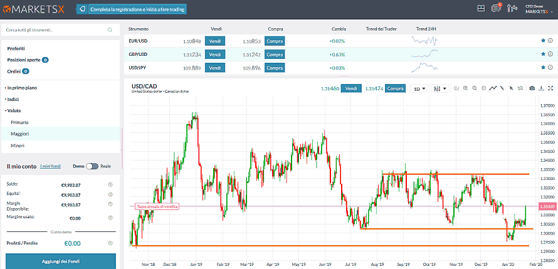The height and width of the screenshot is (269, 558).
Task: Click the instrument search field
Action: [x=56, y=29]
